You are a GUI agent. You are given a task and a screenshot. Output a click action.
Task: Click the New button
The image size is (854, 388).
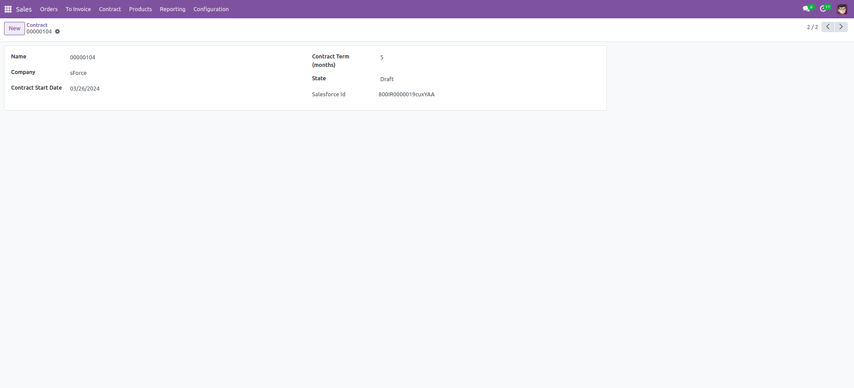point(15,29)
